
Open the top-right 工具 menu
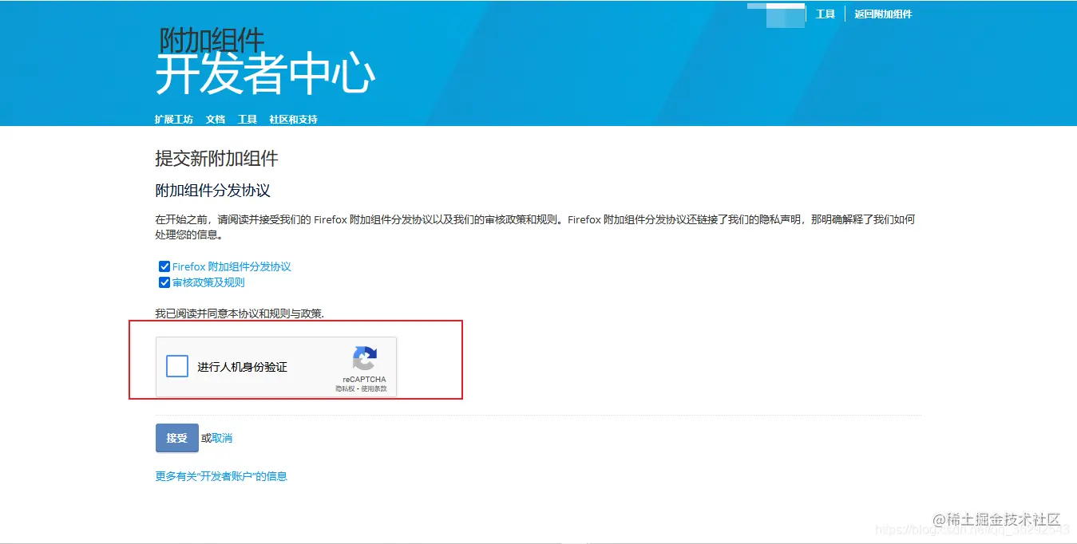coord(826,14)
